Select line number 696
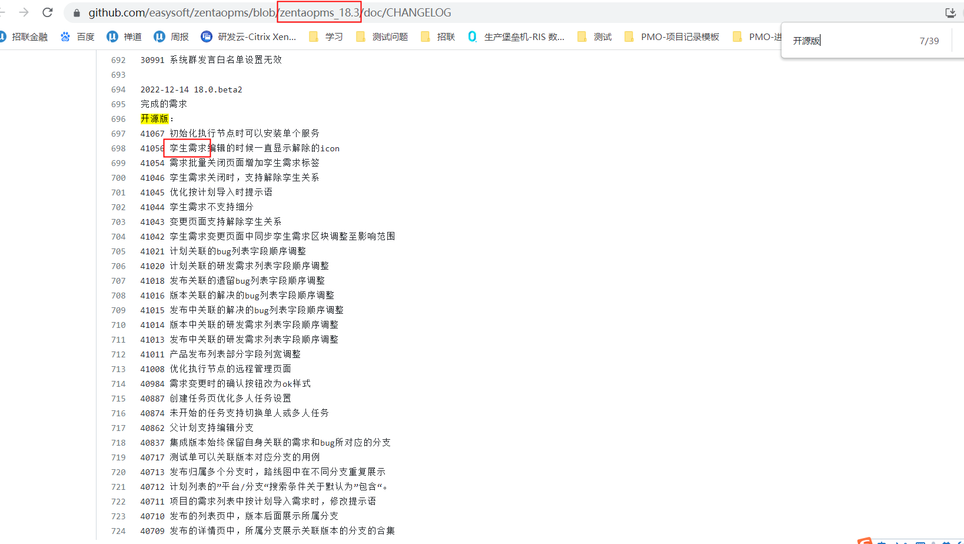The height and width of the screenshot is (544, 964). tap(118, 119)
